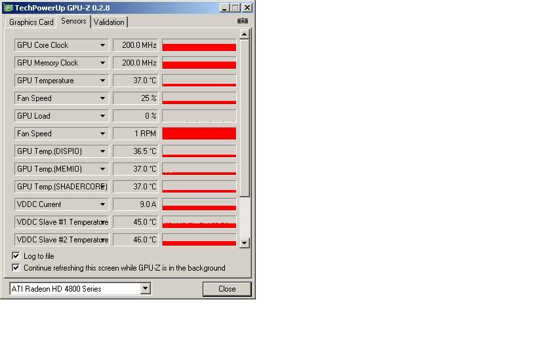Click the scrollbar up arrow

point(244,34)
